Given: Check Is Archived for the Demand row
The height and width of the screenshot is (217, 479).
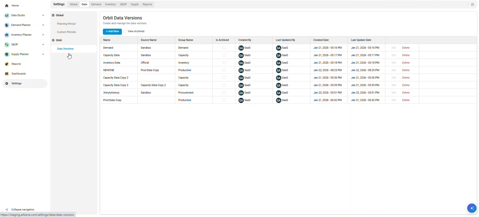Looking at the screenshot, I should [x=224, y=48].
